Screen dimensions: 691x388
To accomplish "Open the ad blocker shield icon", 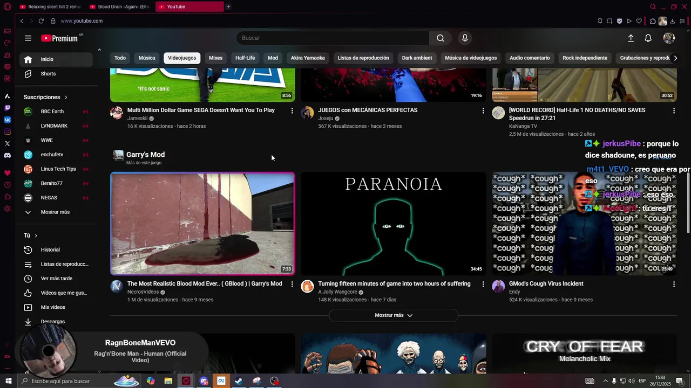I will click(619, 21).
